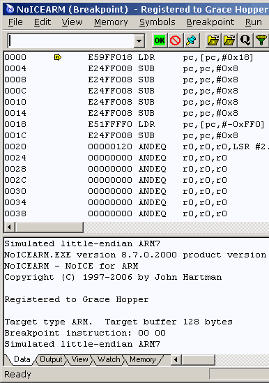The width and height of the screenshot is (269, 383).
Task: Click opcode E51FFFF0 value
Action: tap(110, 124)
